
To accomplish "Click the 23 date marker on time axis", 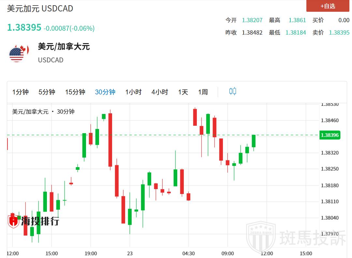I will click(x=130, y=253).
